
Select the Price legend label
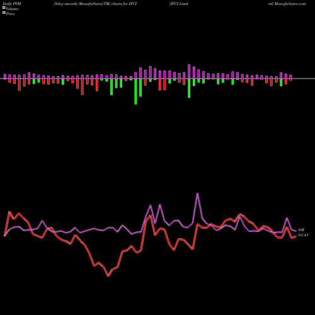point(11,14)
